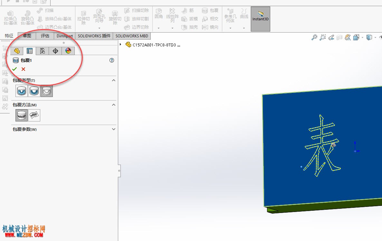Click the 抽壳 shell tool
The image size is (382, 241).
[x=189, y=27]
